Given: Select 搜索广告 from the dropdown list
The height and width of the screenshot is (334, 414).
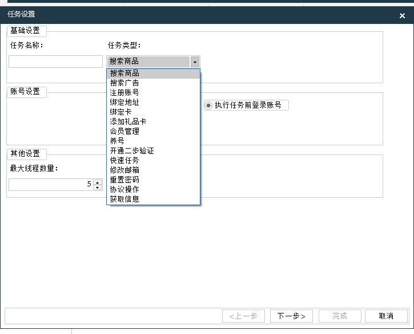Looking at the screenshot, I should tap(153, 83).
